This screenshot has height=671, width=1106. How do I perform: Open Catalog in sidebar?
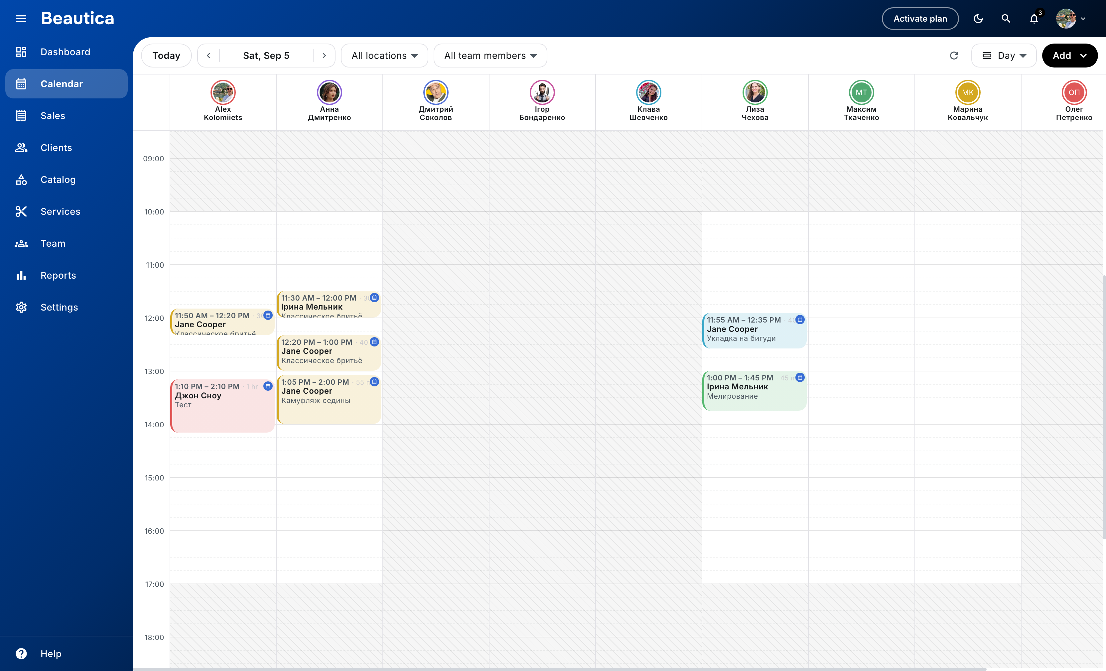coord(67,180)
